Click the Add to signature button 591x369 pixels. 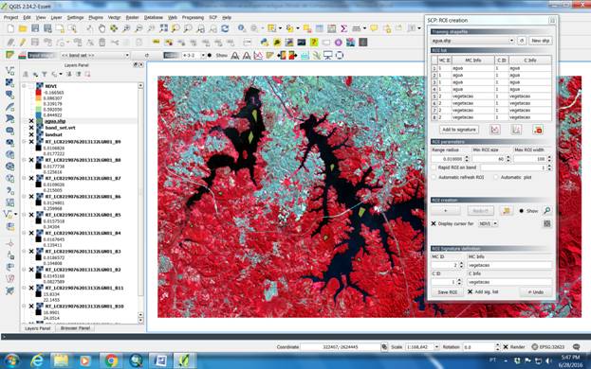459,130
